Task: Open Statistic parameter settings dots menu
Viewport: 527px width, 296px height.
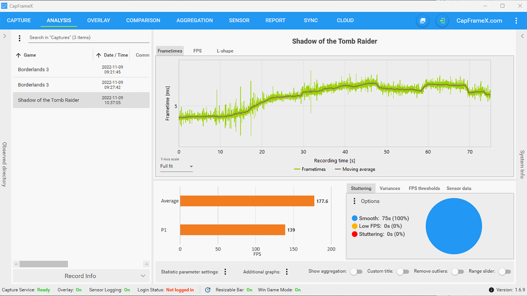Action: coord(225,272)
